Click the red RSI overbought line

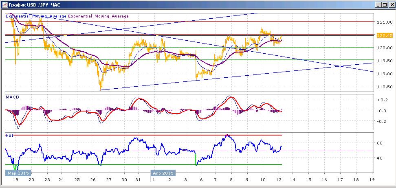tap(148, 135)
